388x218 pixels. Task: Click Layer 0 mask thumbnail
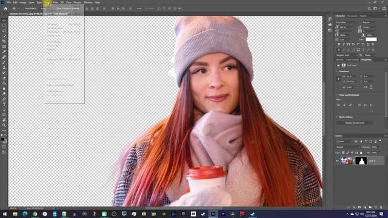(361, 161)
